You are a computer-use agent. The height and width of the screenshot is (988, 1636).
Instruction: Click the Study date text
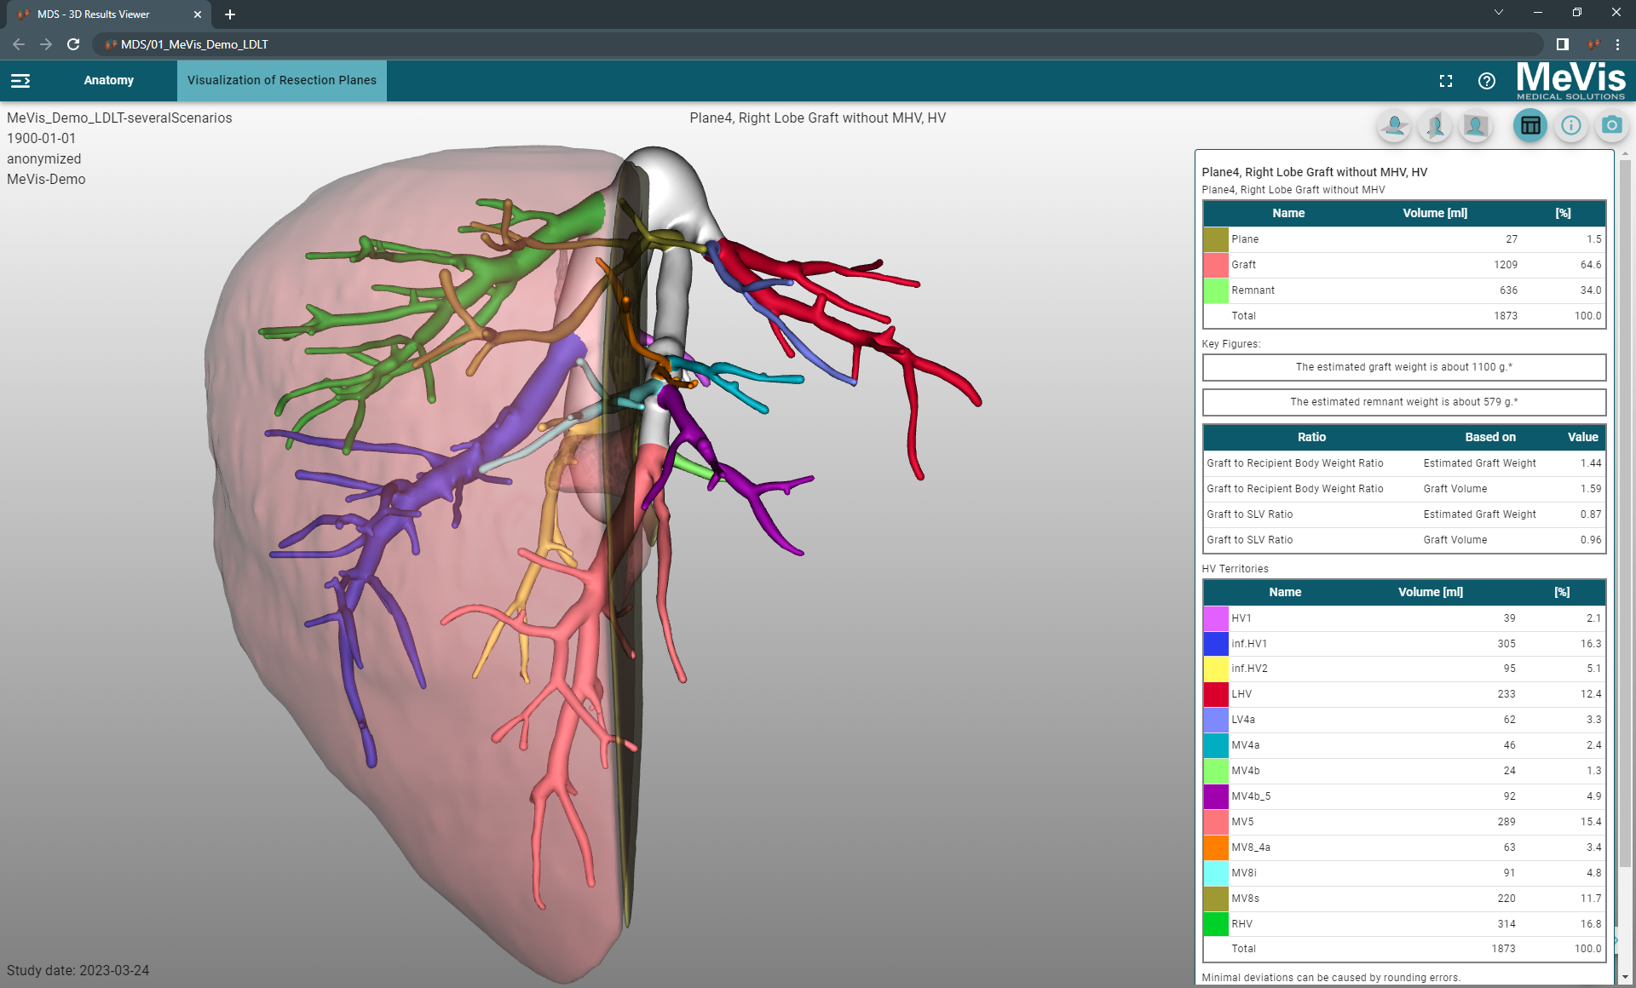pos(78,970)
